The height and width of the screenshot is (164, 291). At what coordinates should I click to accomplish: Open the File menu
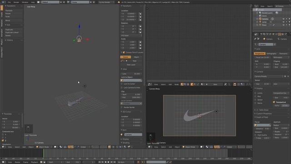9,2
